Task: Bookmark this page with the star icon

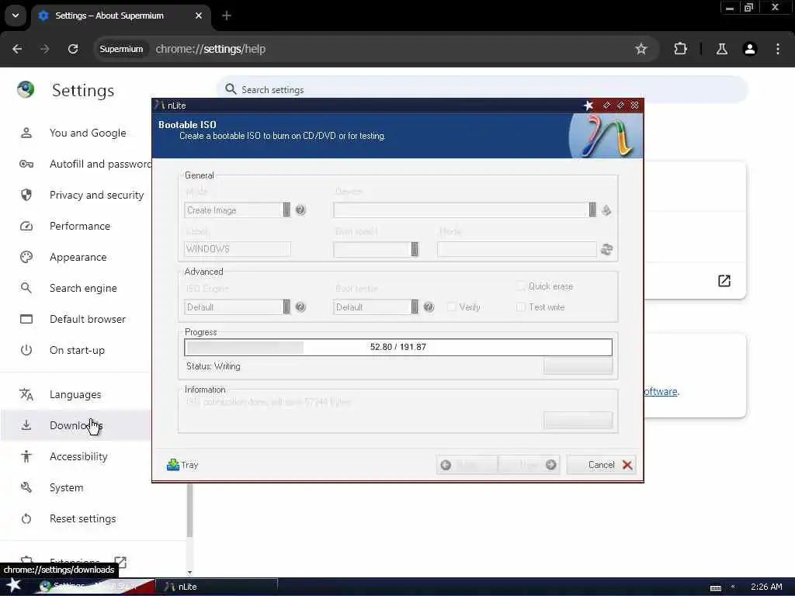Action: point(641,49)
